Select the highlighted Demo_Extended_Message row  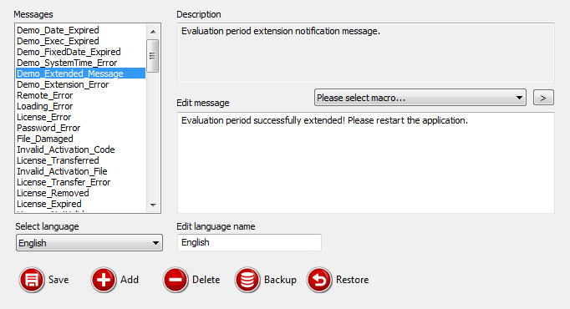click(80, 73)
